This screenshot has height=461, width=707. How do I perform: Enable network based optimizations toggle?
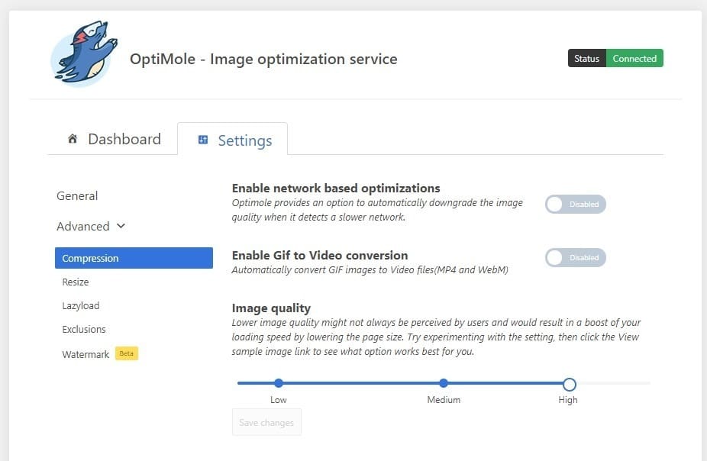click(576, 204)
